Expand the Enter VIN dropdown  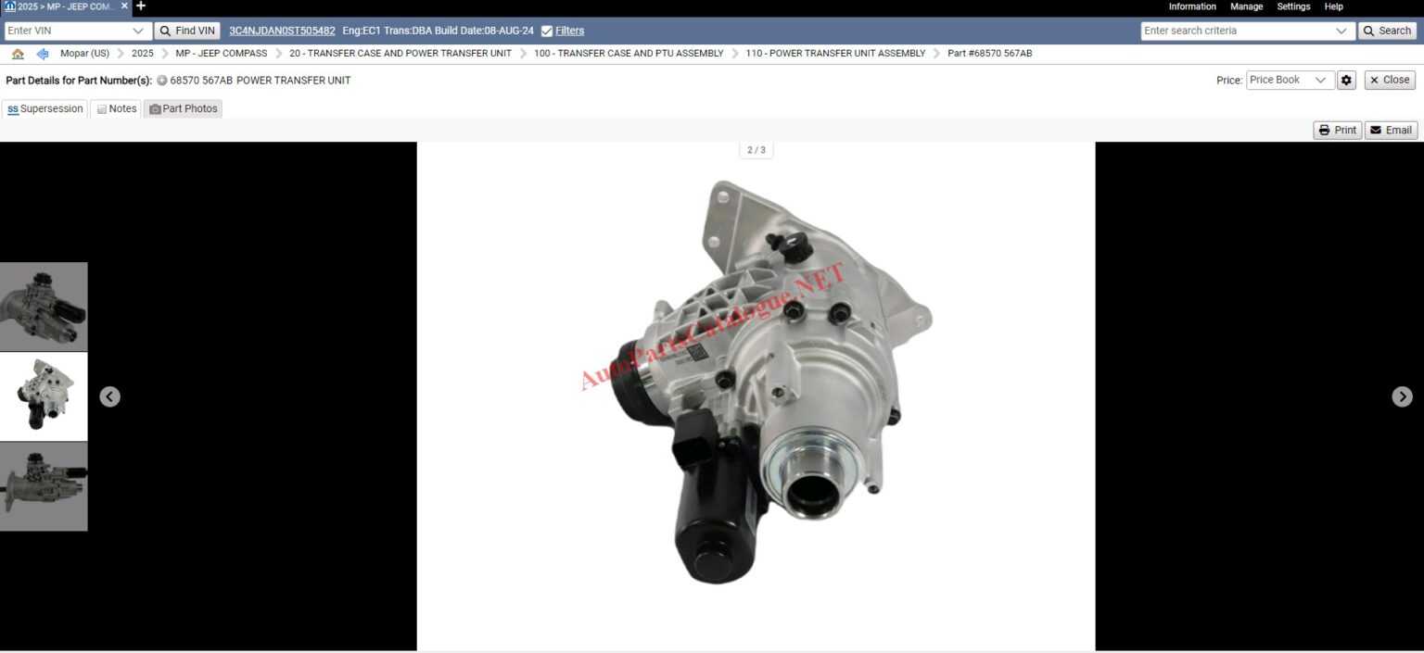click(138, 31)
